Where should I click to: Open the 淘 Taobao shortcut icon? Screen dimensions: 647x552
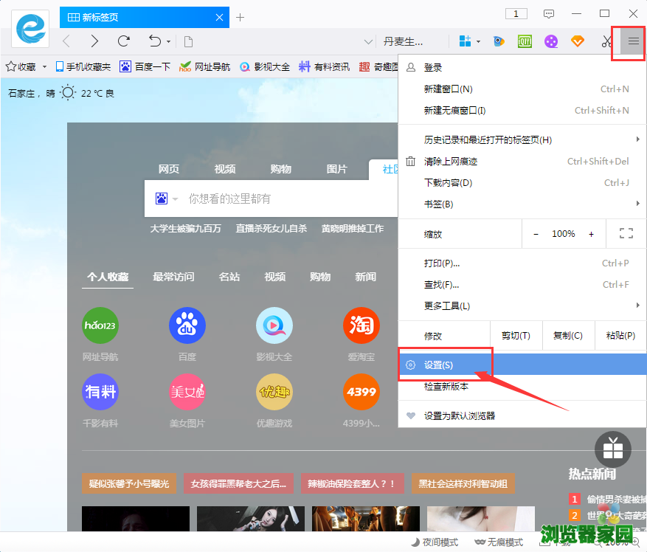361,325
